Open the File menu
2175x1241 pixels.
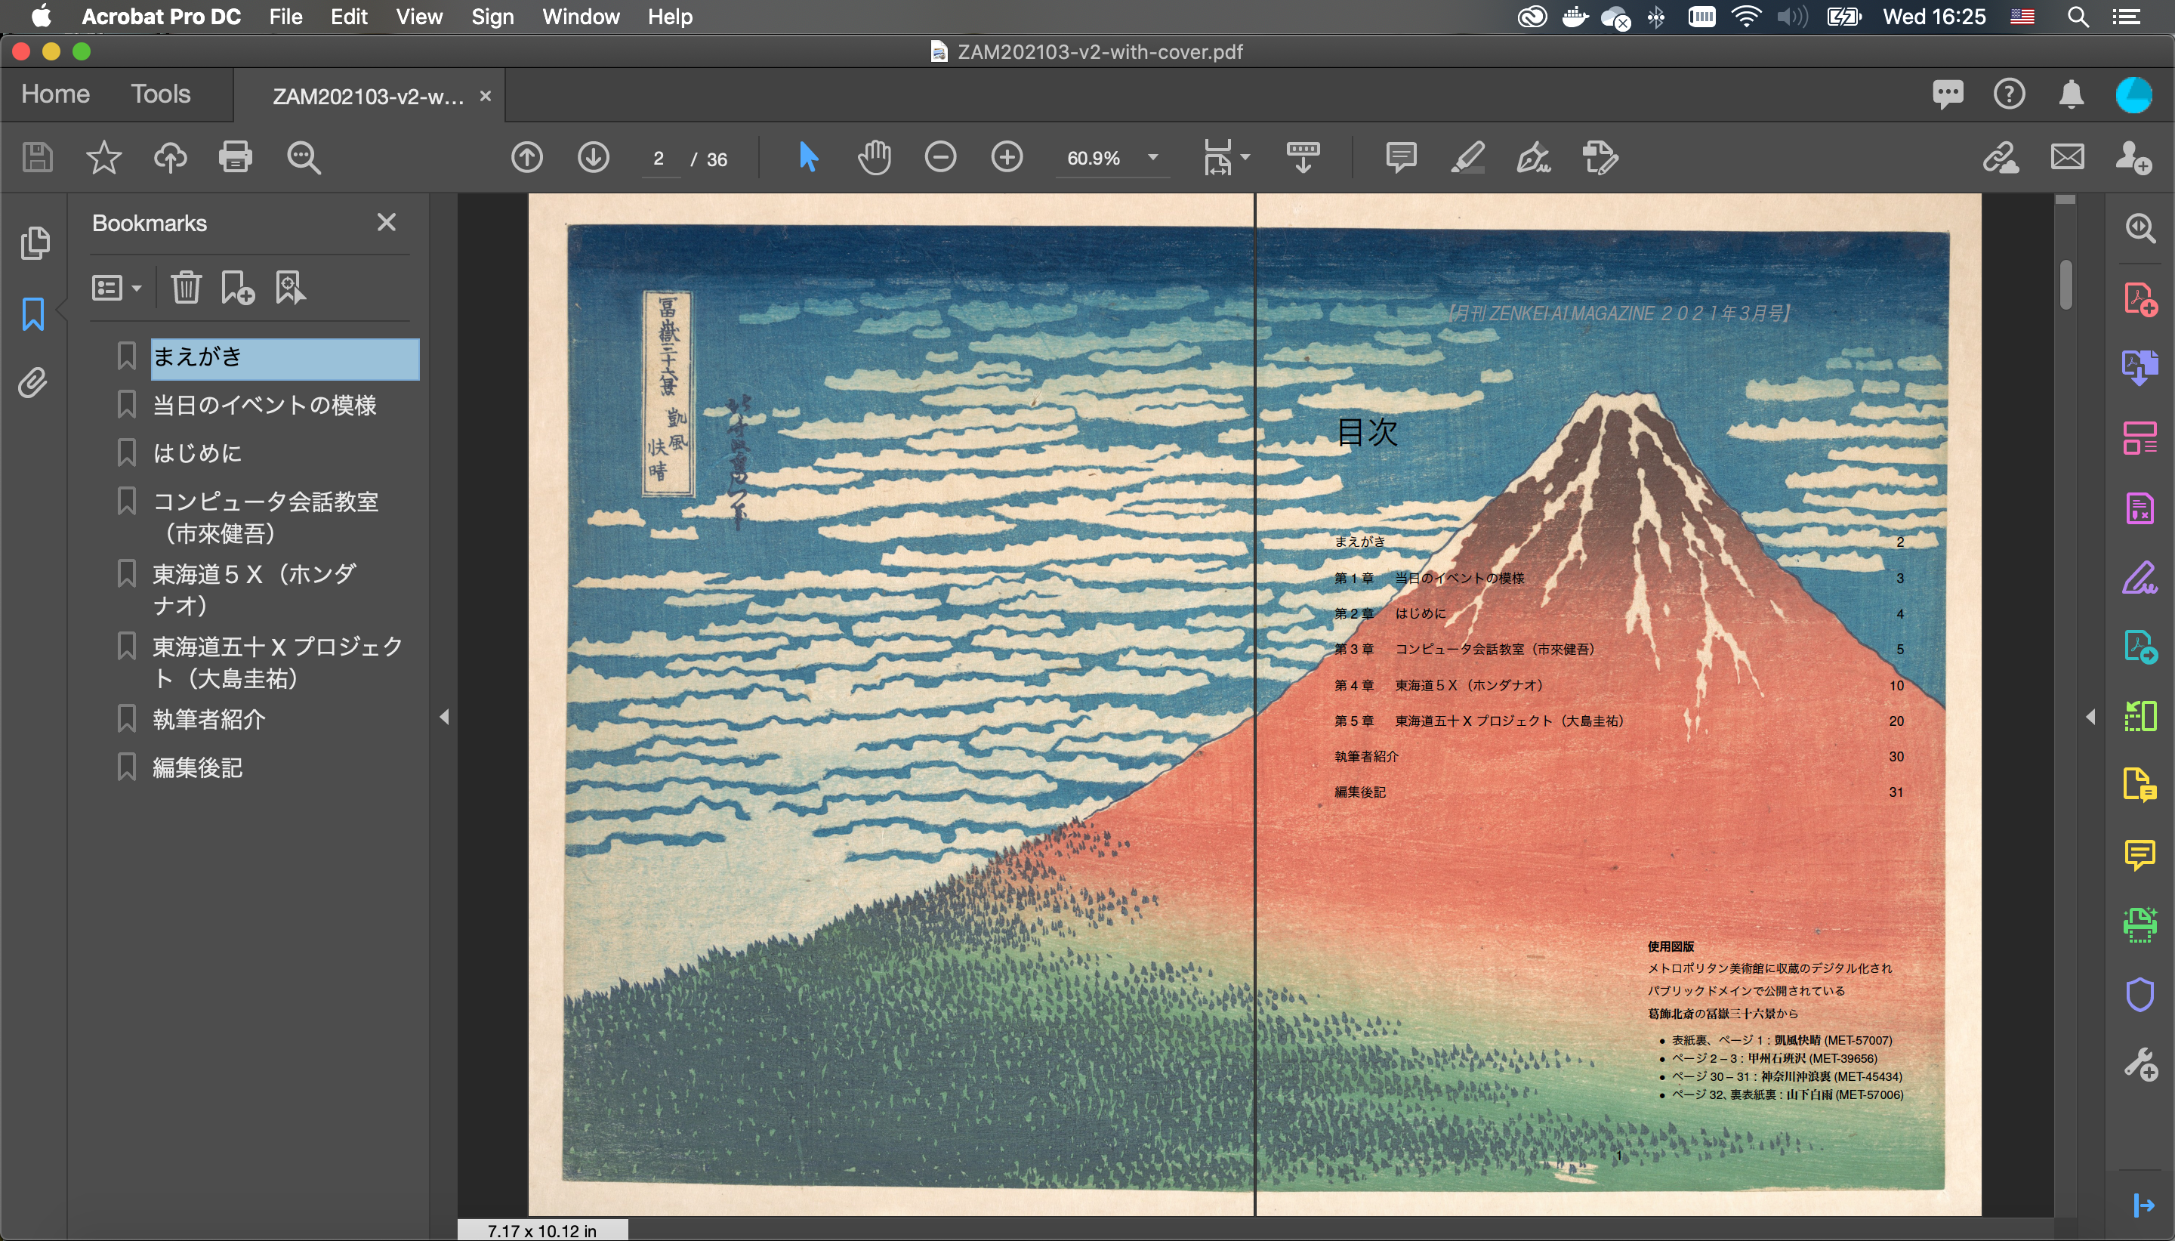click(x=285, y=16)
